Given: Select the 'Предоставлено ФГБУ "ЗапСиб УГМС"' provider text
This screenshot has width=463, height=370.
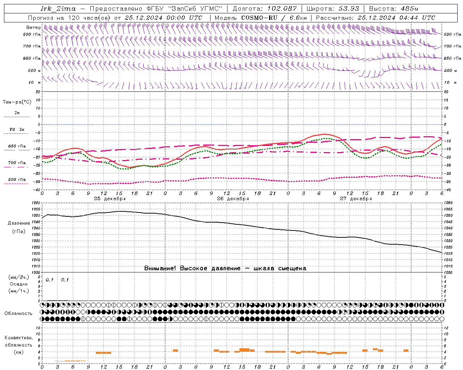Looking at the screenshot, I should [156, 9].
